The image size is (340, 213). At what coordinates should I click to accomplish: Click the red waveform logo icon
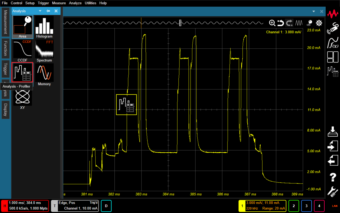pyautogui.click(x=333, y=13)
